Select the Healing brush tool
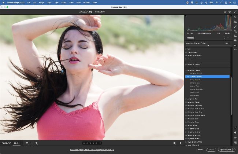Screen dimensions: 238x154 coord(235,26)
